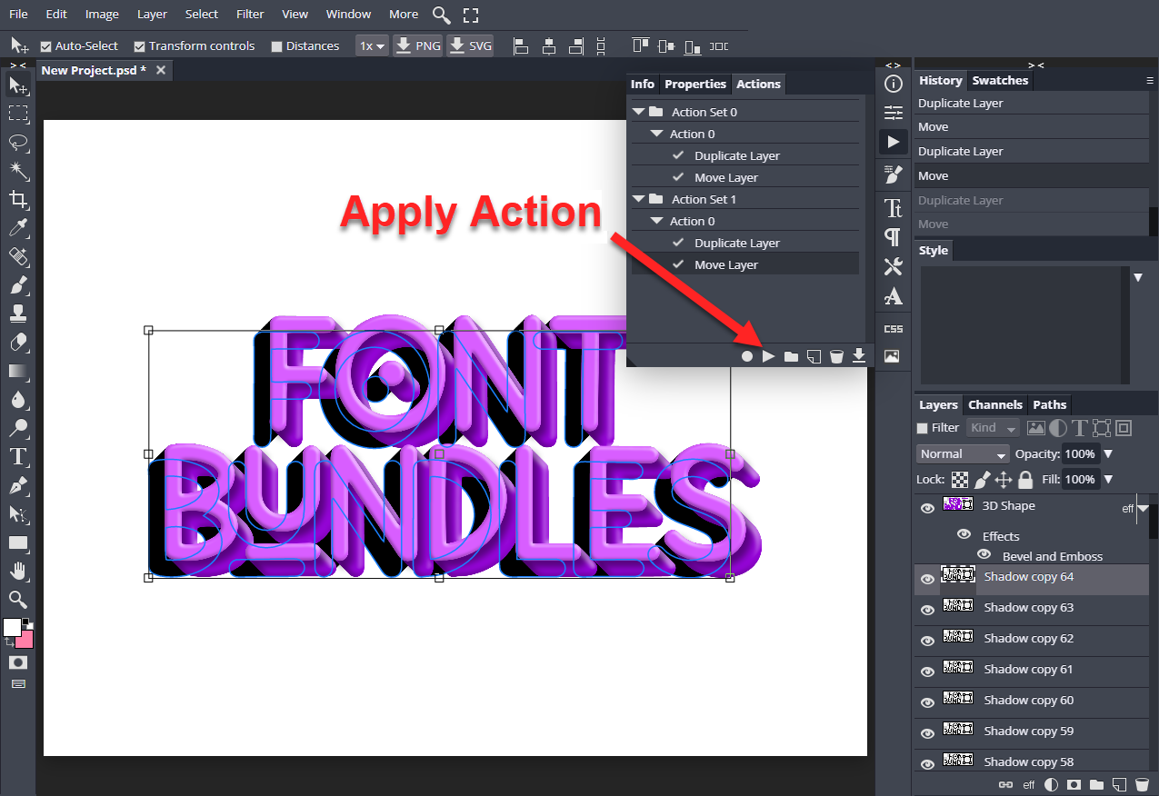Toggle the Auto-Select checkbox
This screenshot has height=796, width=1159.
coord(45,46)
